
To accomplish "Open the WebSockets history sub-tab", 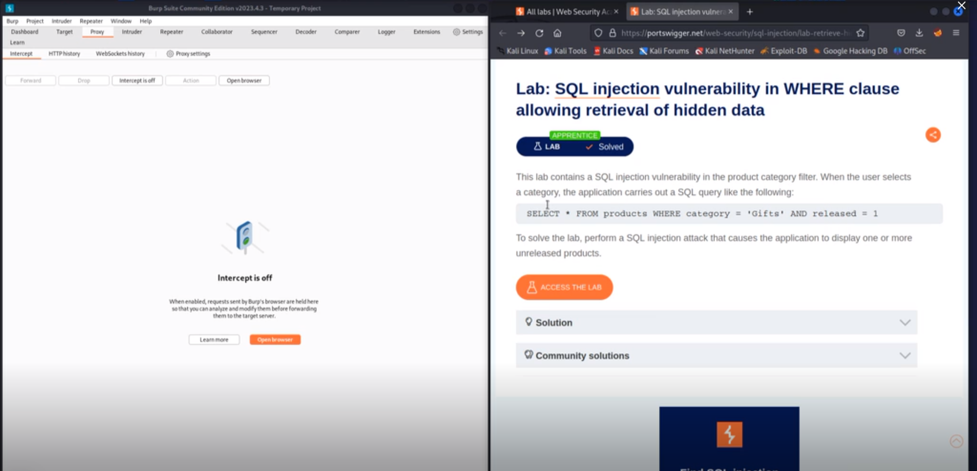I will (x=120, y=53).
